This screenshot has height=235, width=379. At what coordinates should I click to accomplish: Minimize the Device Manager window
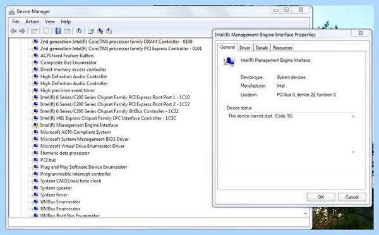click(275, 10)
